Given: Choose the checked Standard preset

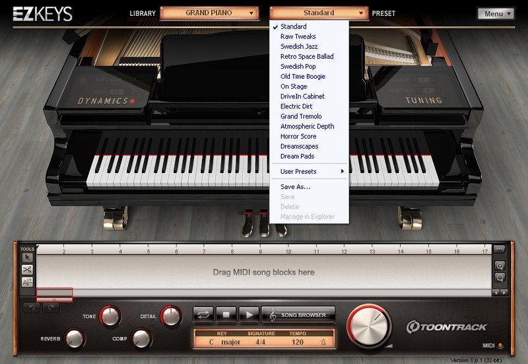Looking at the screenshot, I should (x=293, y=26).
